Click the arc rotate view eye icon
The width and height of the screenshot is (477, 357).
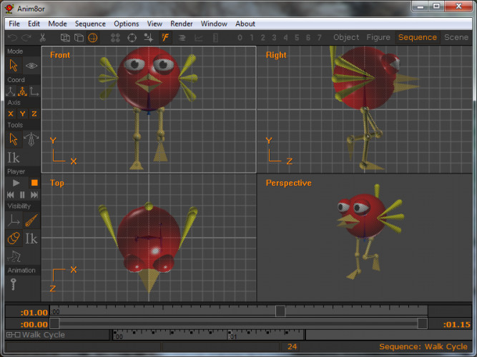pos(31,66)
